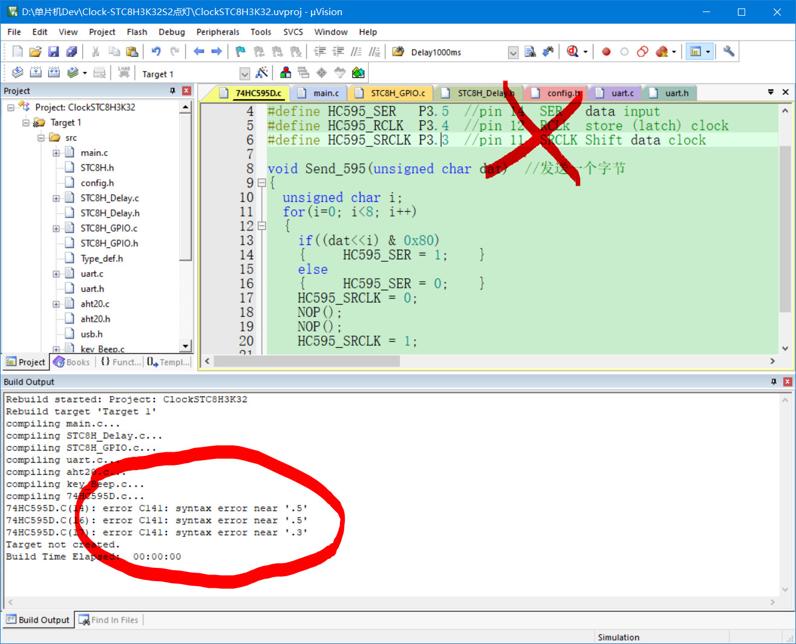Open the File menu
Image resolution: width=796 pixels, height=644 pixels.
14,32
